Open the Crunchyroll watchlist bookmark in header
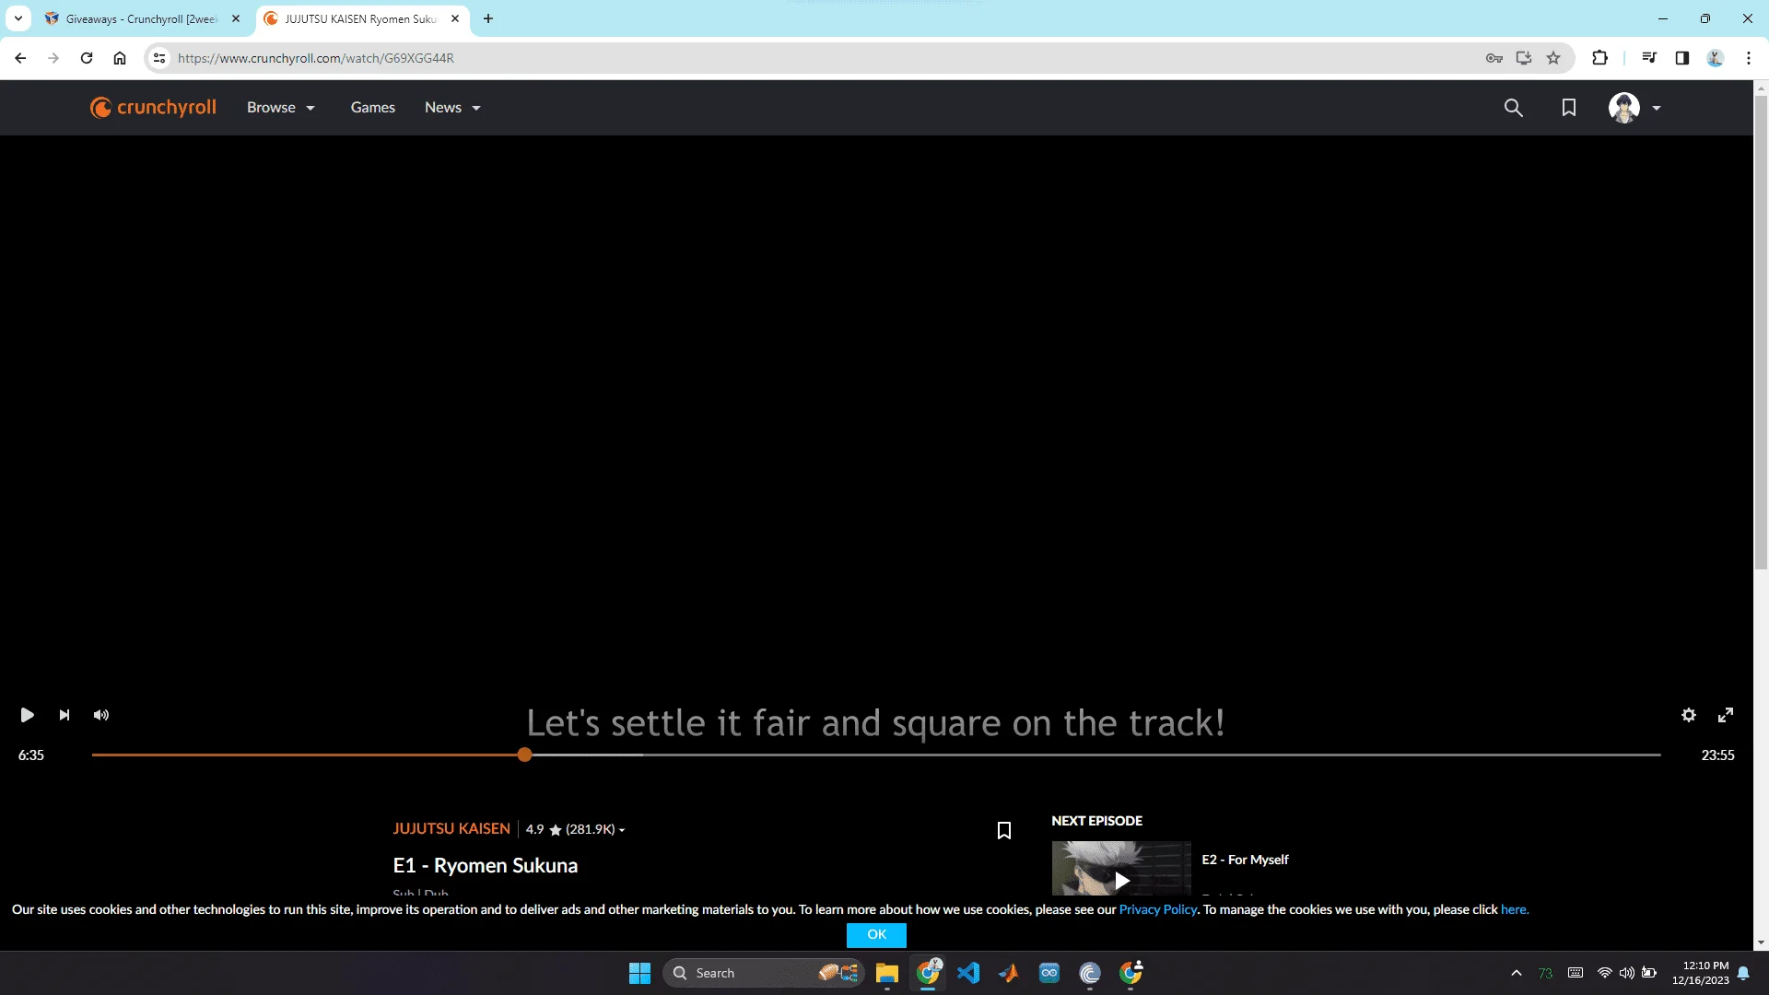The height and width of the screenshot is (995, 1769). tap(1569, 108)
